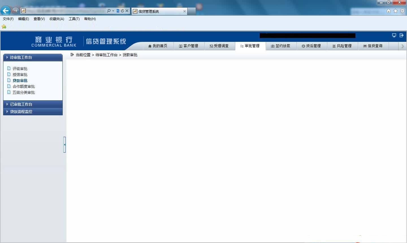Click the 信贷管理系统 header title
This screenshot has height=243, width=407.
(x=106, y=41)
